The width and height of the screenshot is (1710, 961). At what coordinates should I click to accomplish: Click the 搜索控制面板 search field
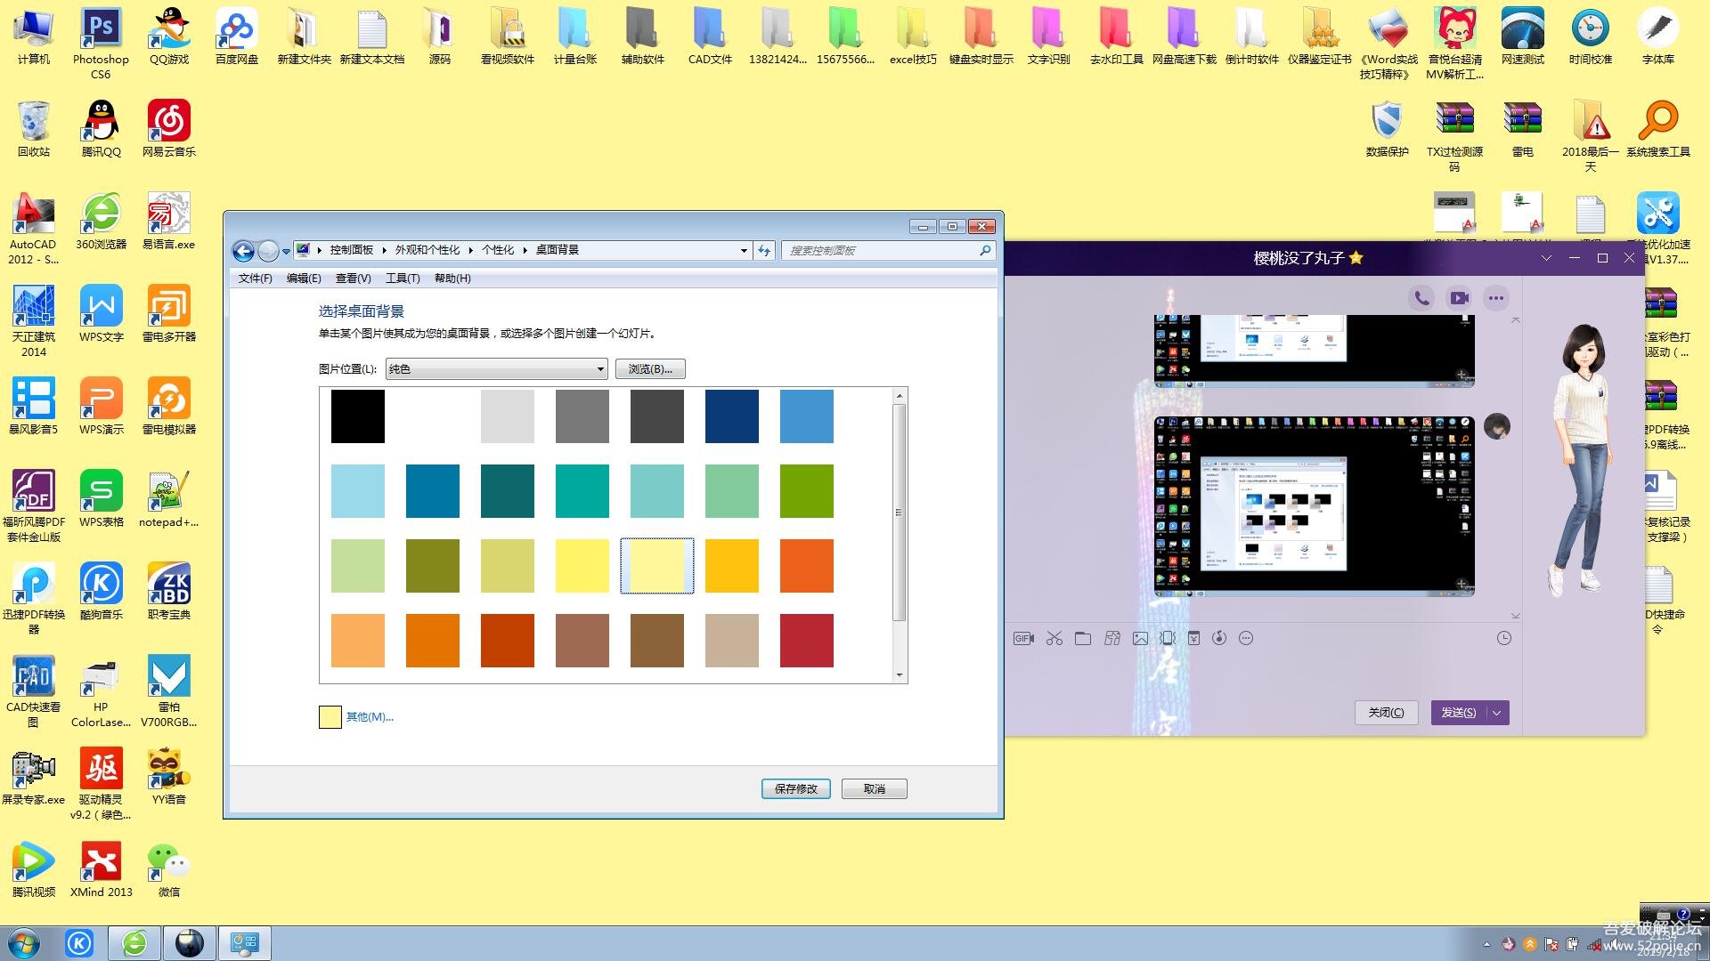pos(888,251)
